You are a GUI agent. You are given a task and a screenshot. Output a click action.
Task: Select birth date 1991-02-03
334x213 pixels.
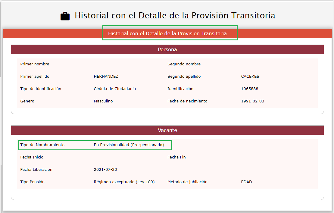click(x=252, y=101)
